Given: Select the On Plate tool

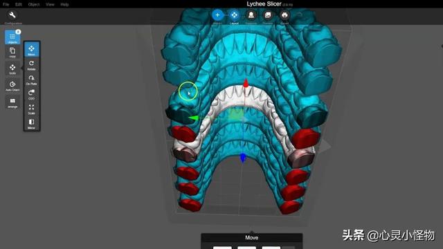Looking at the screenshot, I should click(31, 80).
